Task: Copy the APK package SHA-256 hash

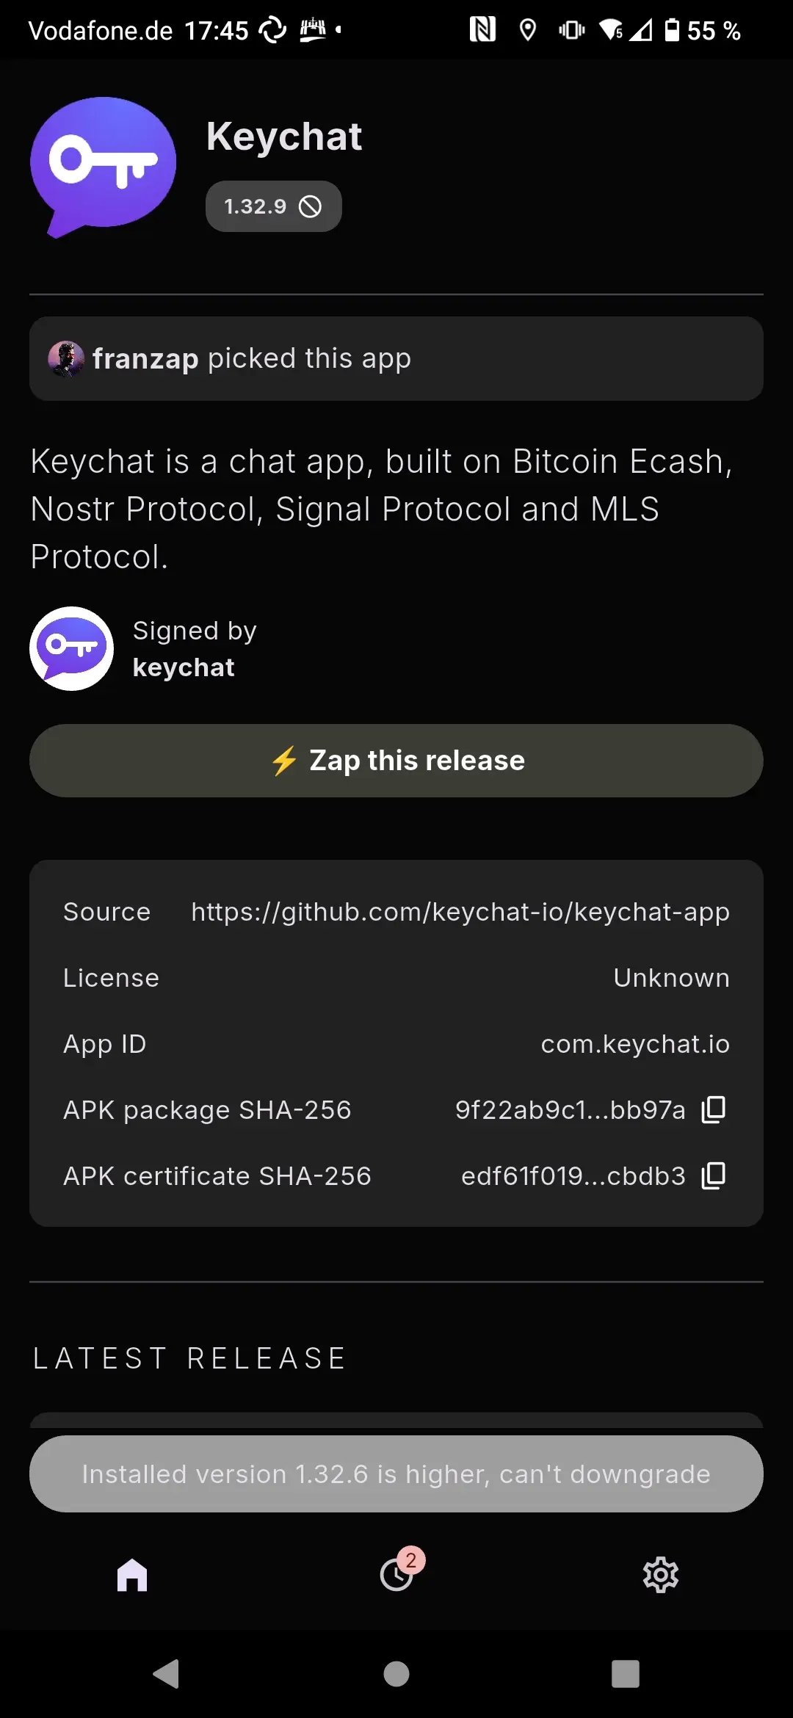Action: pos(714,1109)
